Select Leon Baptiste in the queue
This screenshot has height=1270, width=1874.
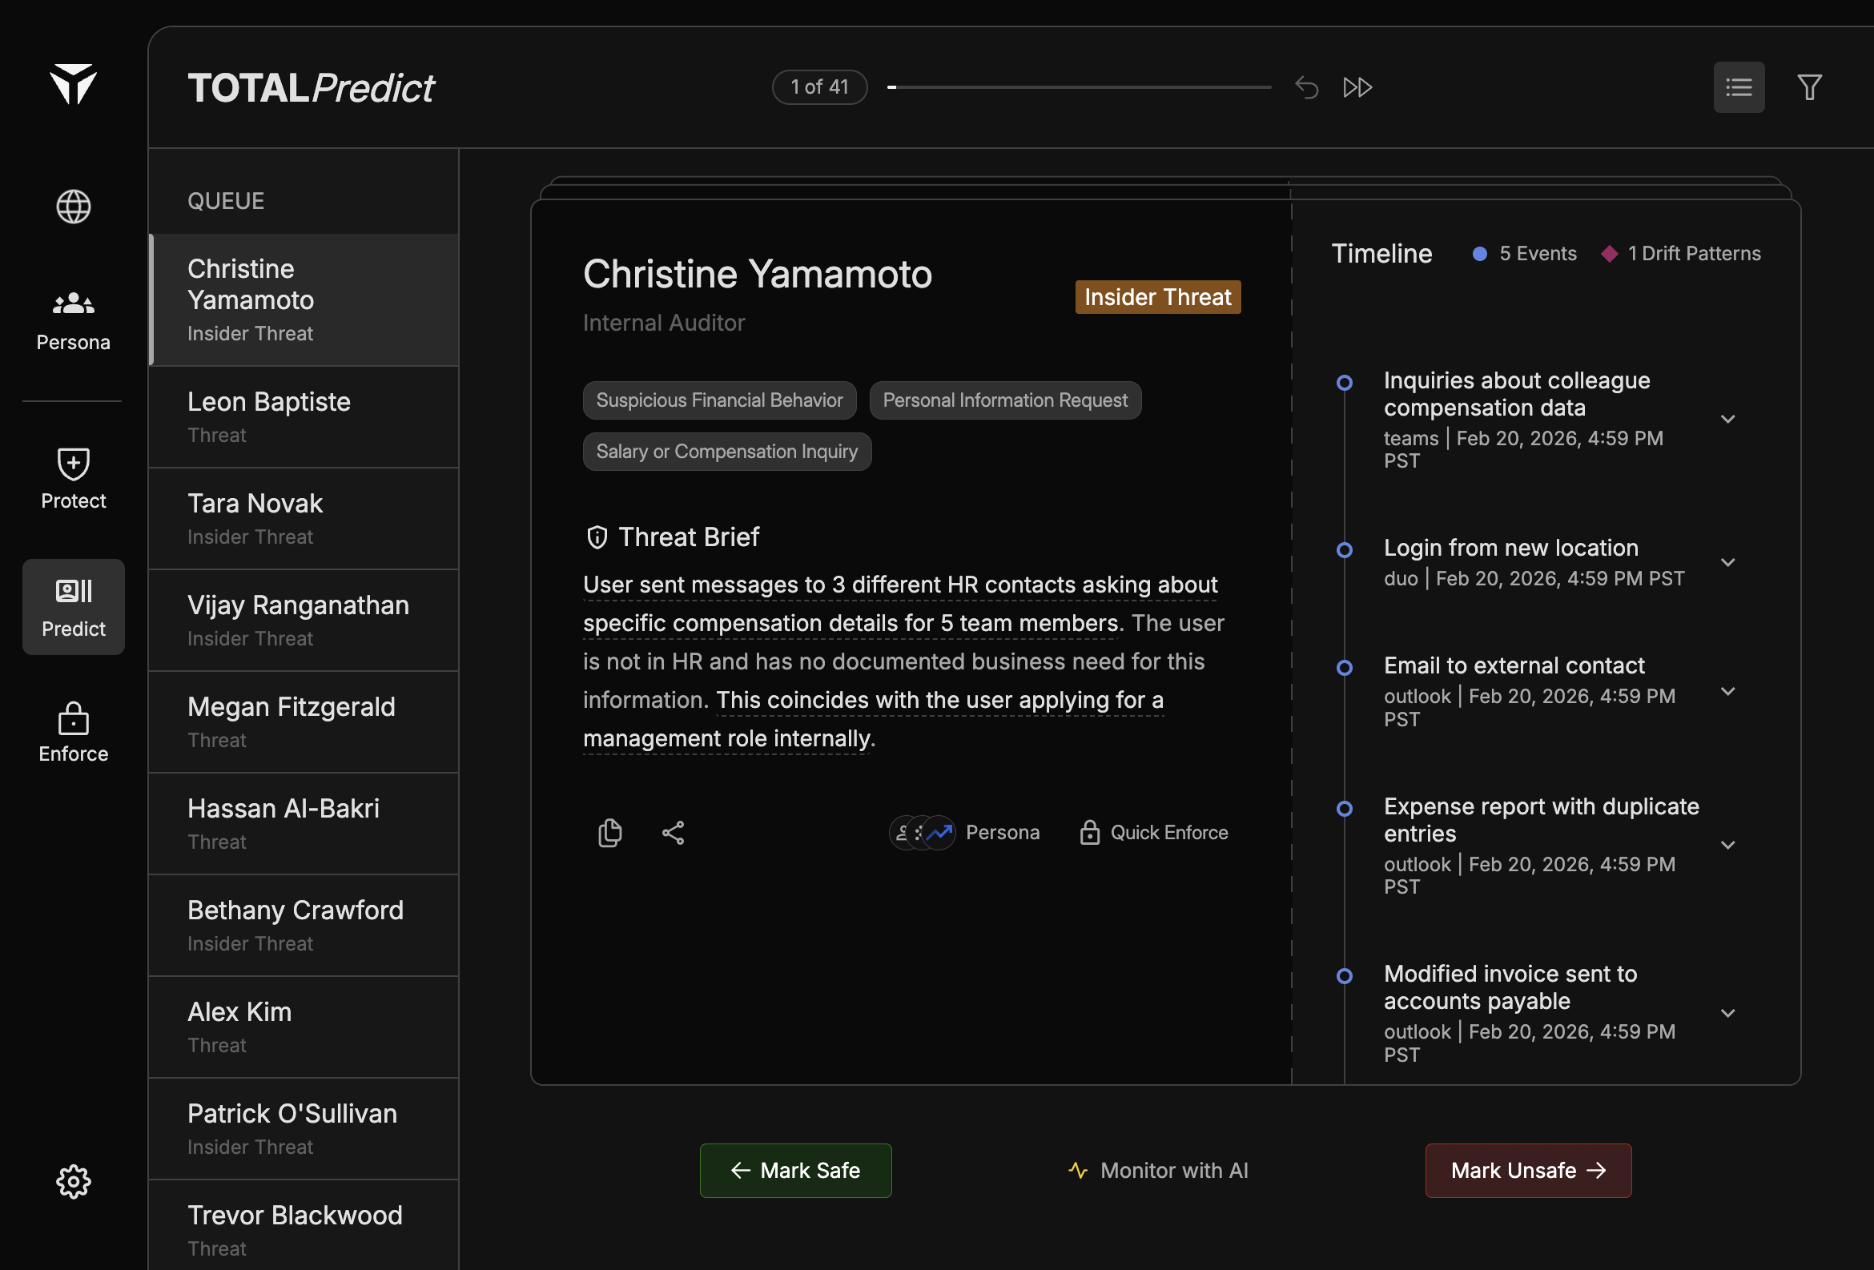304,417
